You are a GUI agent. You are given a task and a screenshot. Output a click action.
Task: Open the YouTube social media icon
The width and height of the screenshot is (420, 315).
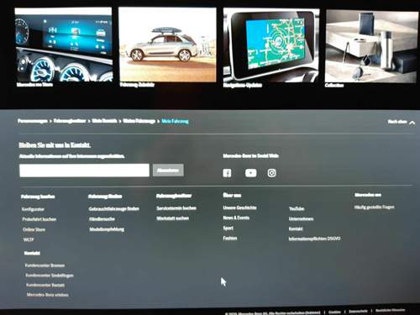[x=250, y=173]
